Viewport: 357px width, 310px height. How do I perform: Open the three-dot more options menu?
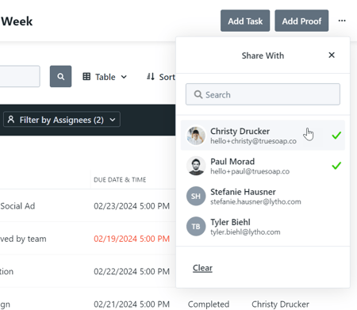342,21
